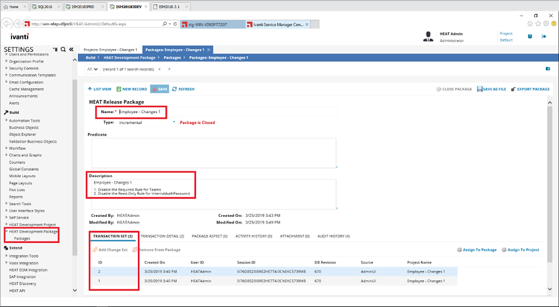Click inside the Predicate text area
The image size is (559, 307).
click(x=214, y=153)
